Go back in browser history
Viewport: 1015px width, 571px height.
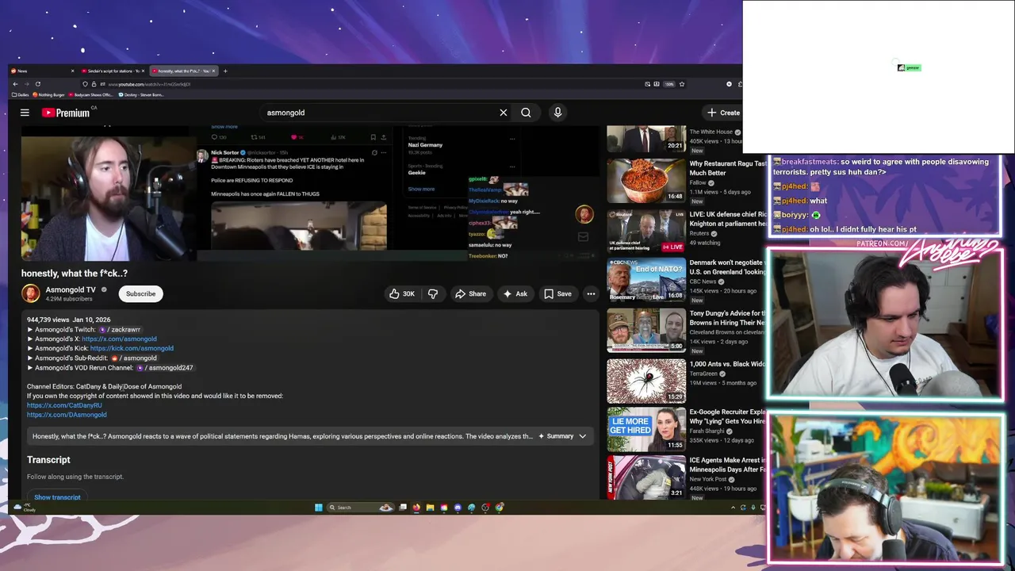15,83
